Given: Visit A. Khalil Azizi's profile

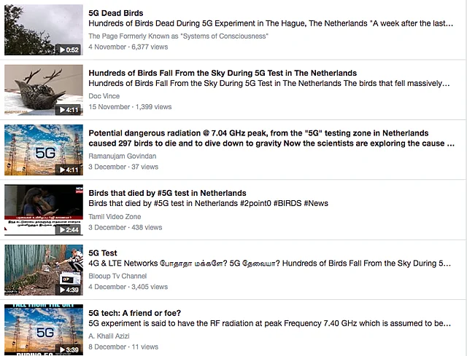Looking at the screenshot, I should click(109, 336).
